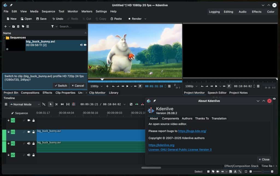The height and width of the screenshot is (176, 280).
Task: Click the Add Clip plus icon in bin
Action: click(5, 26)
